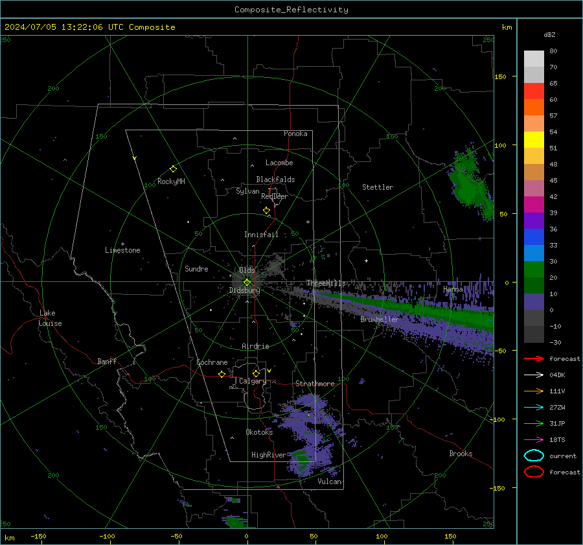Click the magenta 18TS arrow icon
The height and width of the screenshot is (545, 583).
pyautogui.click(x=534, y=440)
